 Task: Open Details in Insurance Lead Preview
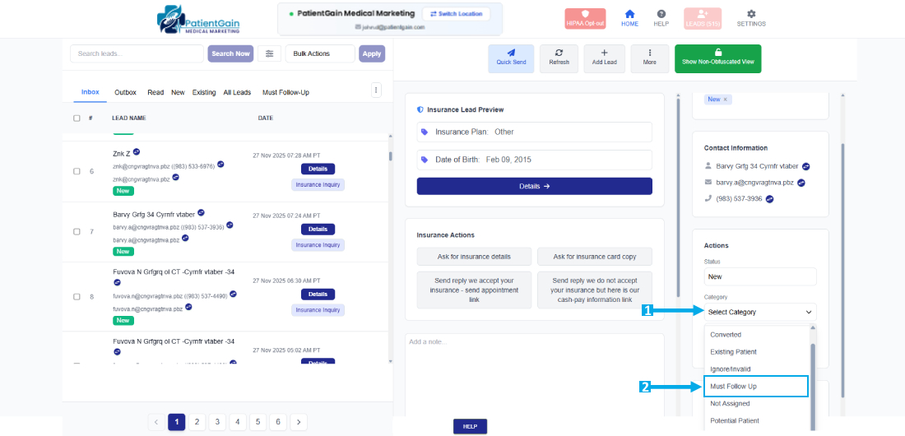point(535,187)
